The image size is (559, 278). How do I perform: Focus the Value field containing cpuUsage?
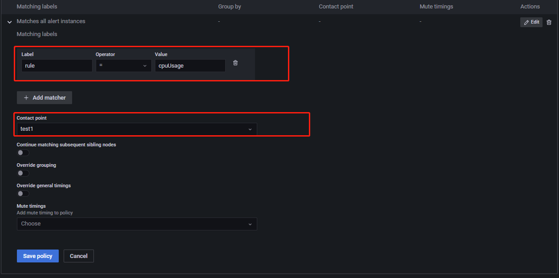tap(190, 66)
